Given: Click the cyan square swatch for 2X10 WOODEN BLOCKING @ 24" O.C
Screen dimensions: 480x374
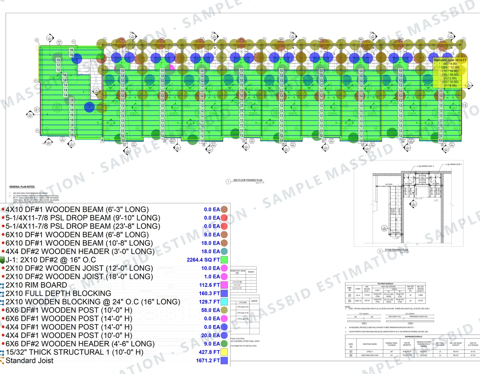Looking at the screenshot, I should pyautogui.click(x=224, y=302).
